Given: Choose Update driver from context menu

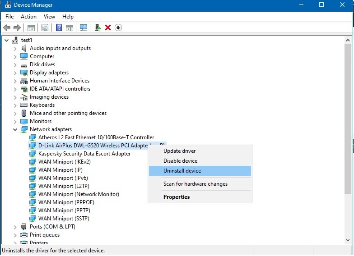Looking at the screenshot, I should [x=200, y=151].
